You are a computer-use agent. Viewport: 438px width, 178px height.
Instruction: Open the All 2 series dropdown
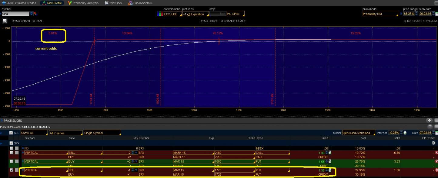point(66,133)
